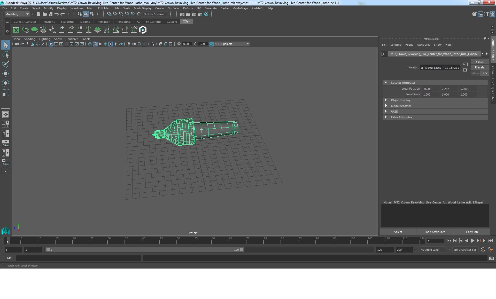
Task: Click the MEL command line input field
Action: tap(79, 258)
